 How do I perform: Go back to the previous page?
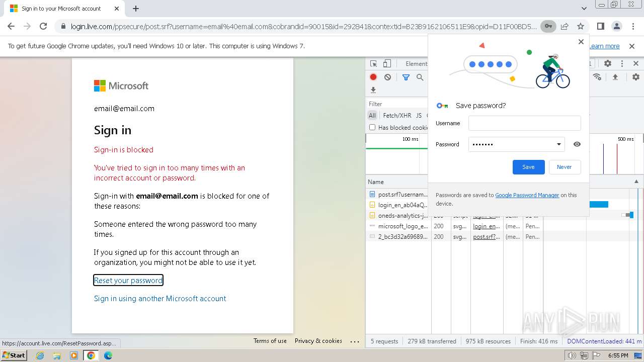pos(11,26)
